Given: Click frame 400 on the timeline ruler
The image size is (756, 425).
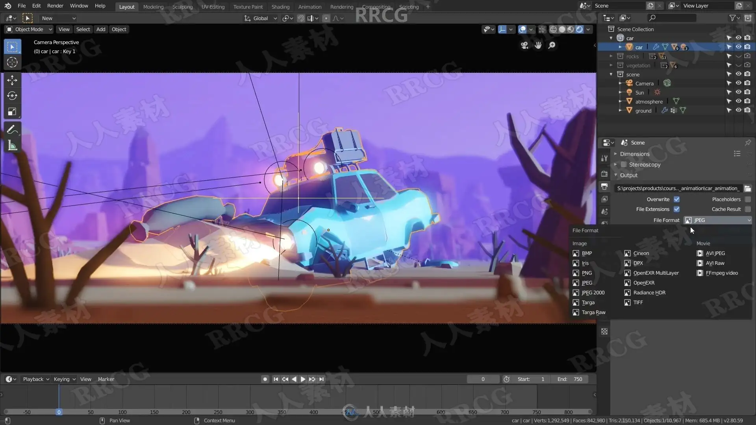Looking at the screenshot, I should point(314,412).
